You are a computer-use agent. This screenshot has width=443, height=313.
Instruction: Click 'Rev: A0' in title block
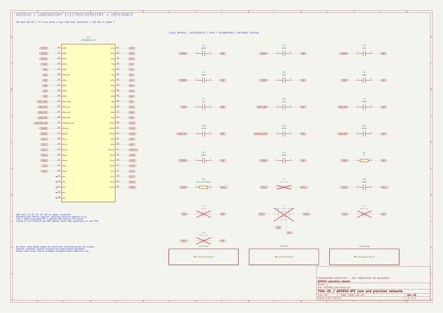pyautogui.click(x=412, y=295)
